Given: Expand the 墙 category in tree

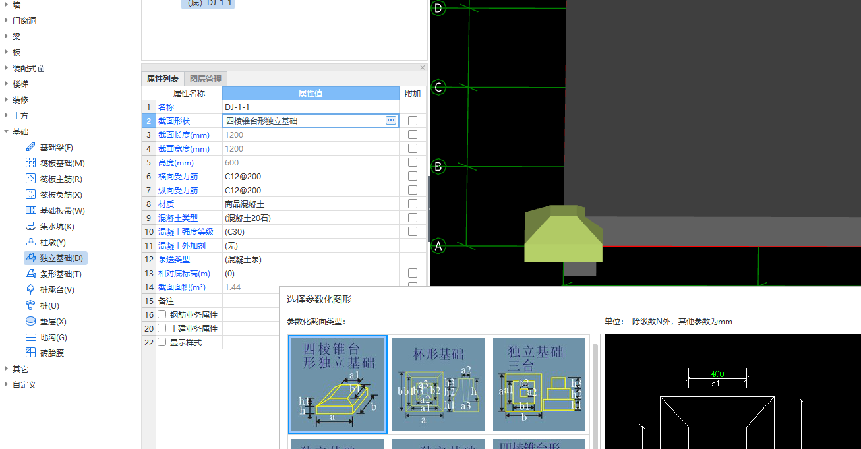Looking at the screenshot, I should 6,5.
